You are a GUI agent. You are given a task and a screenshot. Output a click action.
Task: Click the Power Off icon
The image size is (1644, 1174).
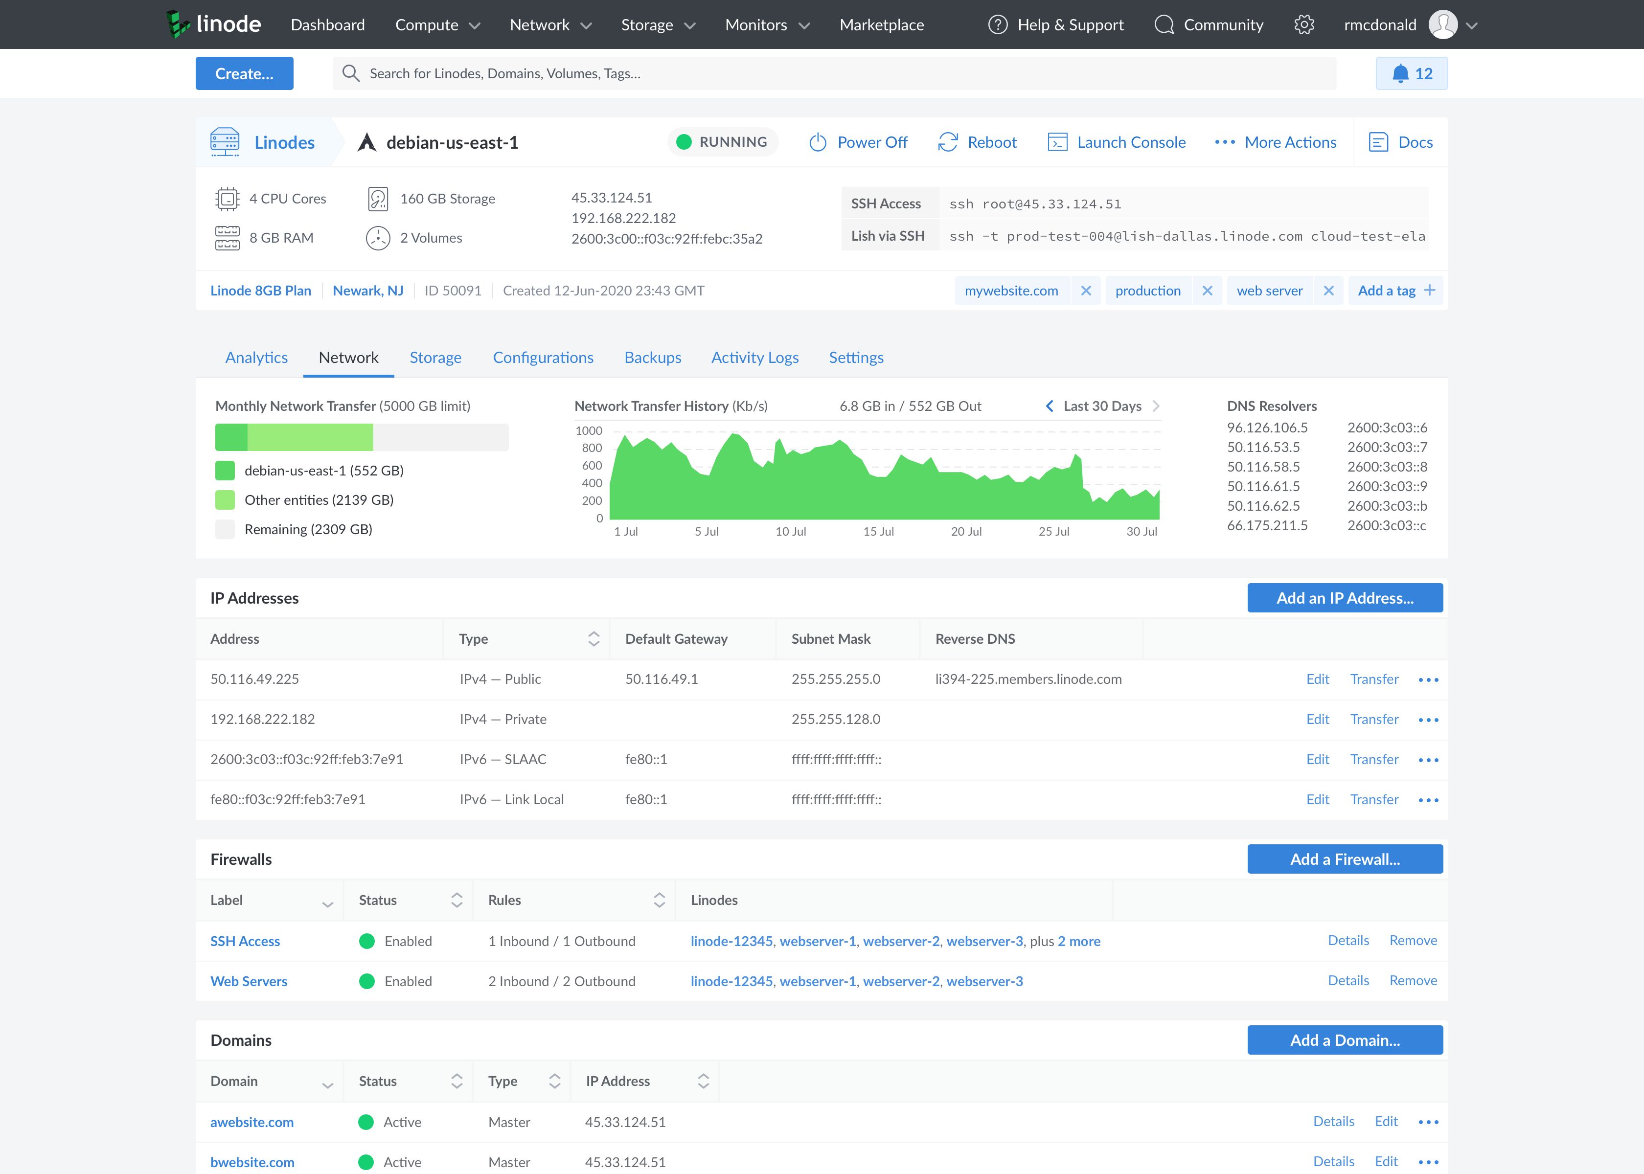click(x=818, y=142)
